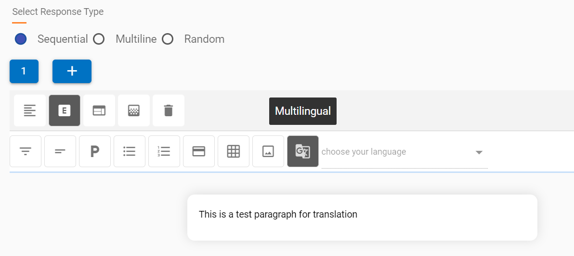Click the highlighted 'E' icon button

(x=65, y=110)
